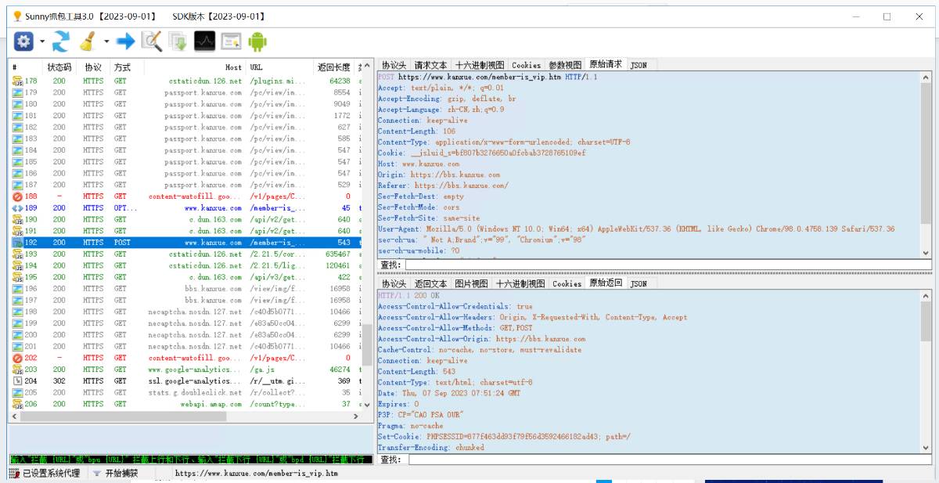Click the green download-arrow documents icon

coord(178,41)
